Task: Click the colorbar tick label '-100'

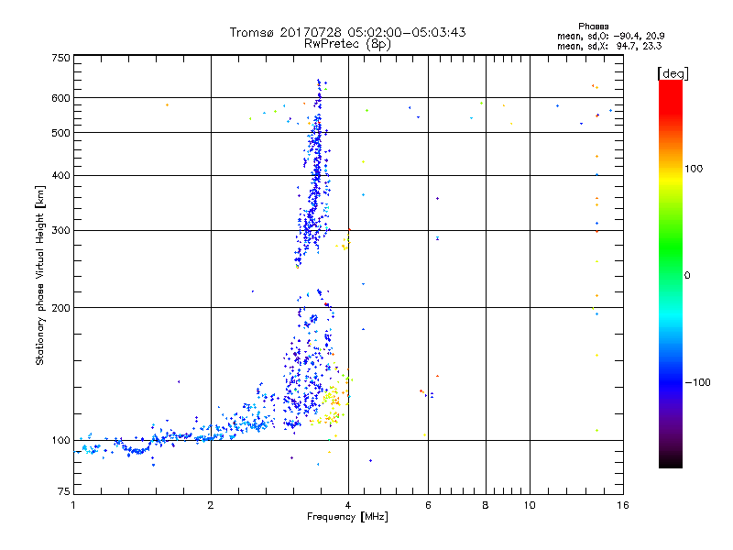Action: click(x=697, y=382)
